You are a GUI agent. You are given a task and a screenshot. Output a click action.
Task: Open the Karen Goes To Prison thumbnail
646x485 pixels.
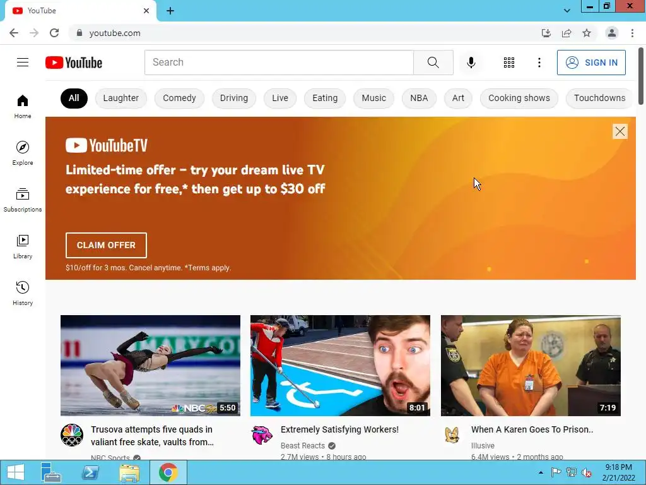click(x=531, y=366)
